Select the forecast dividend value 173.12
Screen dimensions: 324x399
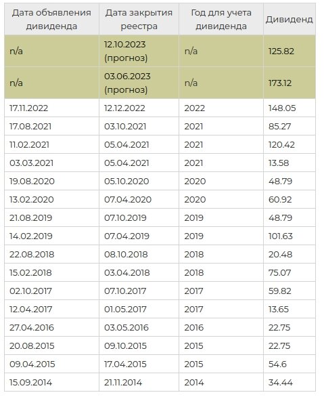point(280,83)
